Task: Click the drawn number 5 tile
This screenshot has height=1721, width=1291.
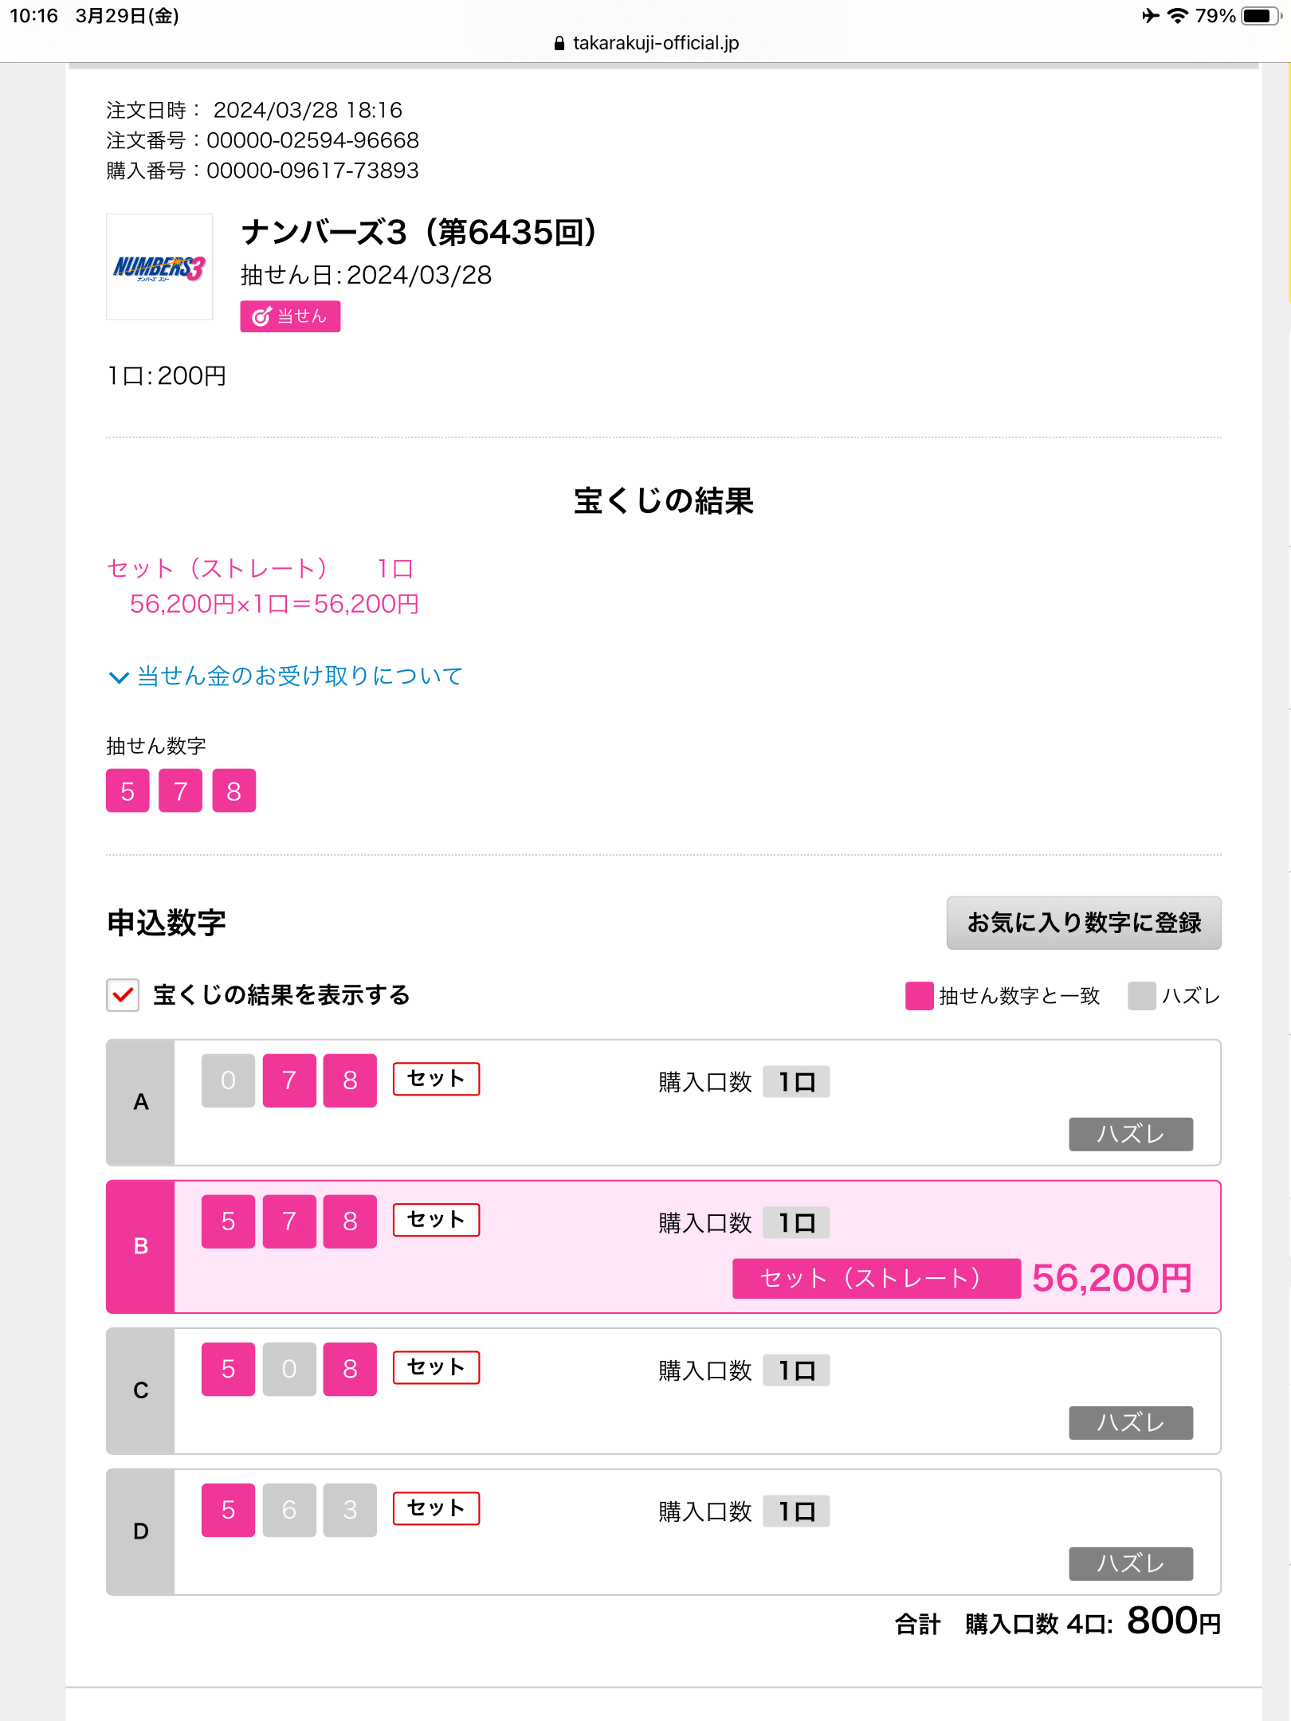Action: point(128,790)
